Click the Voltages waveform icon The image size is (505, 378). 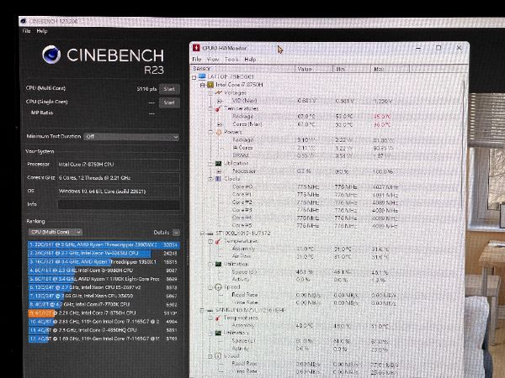pos(218,92)
